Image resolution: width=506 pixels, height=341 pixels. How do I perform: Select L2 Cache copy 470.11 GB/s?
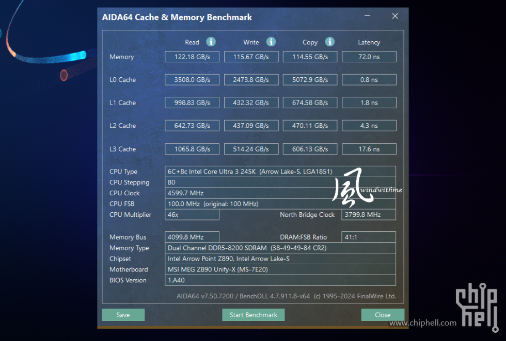click(310, 126)
